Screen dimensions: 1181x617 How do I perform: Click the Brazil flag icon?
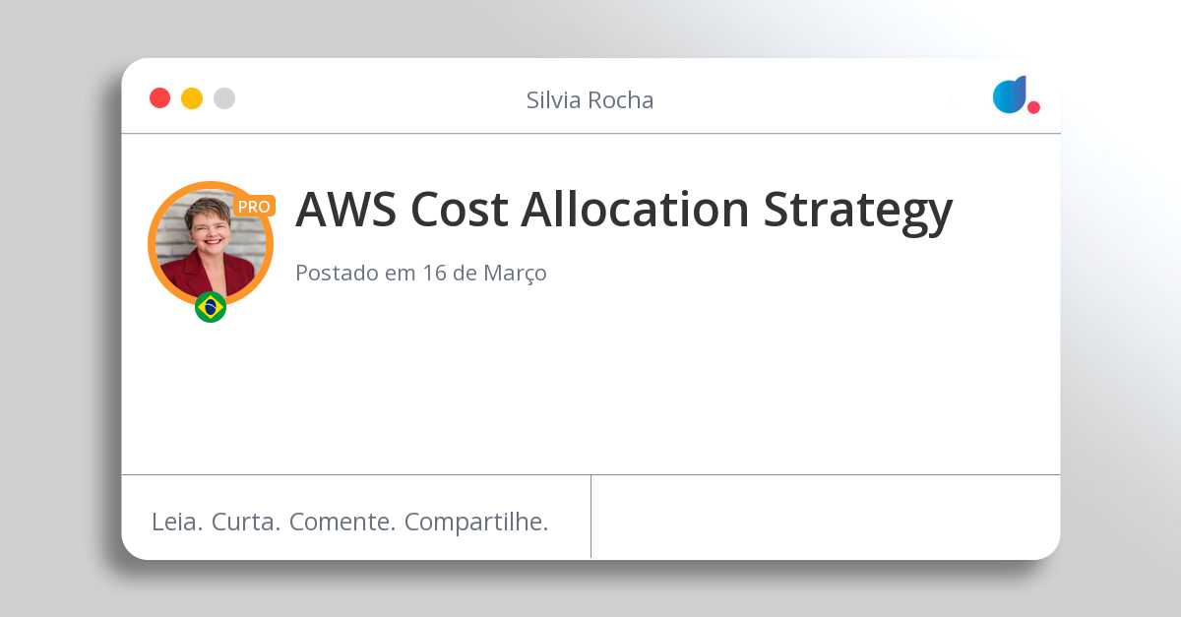tap(211, 307)
